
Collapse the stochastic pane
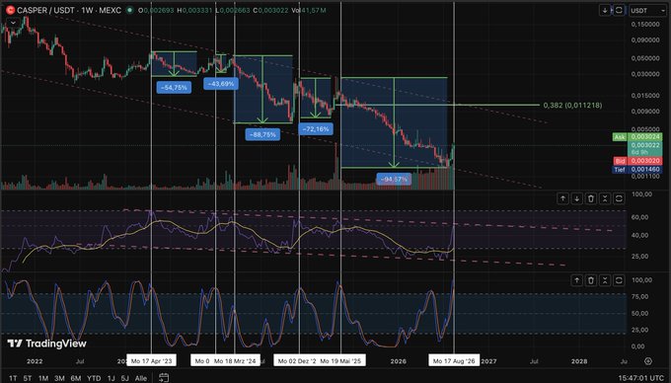[x=605, y=280]
